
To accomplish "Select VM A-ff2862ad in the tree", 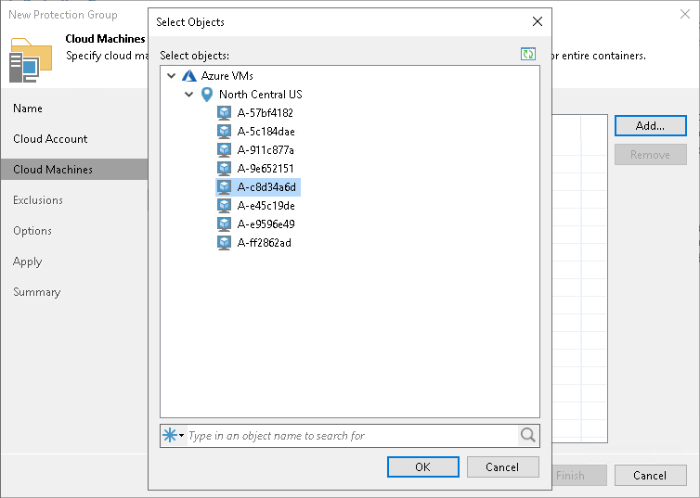I will 265,243.
